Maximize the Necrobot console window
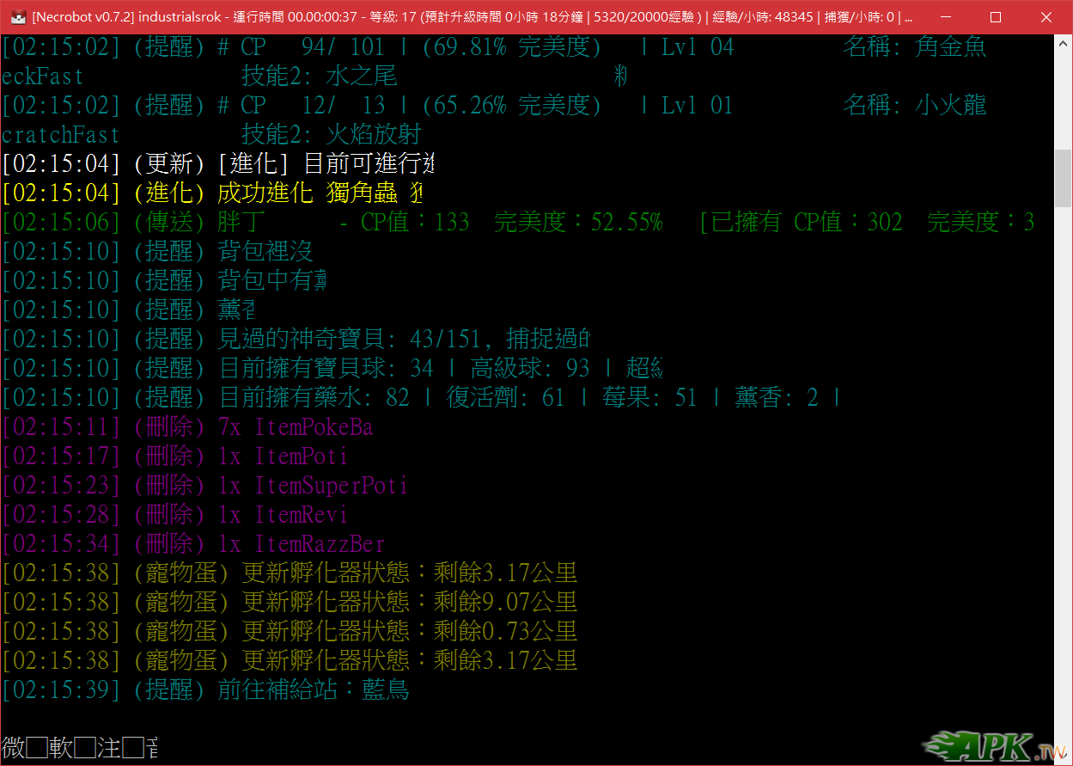The height and width of the screenshot is (766, 1073). click(x=996, y=16)
